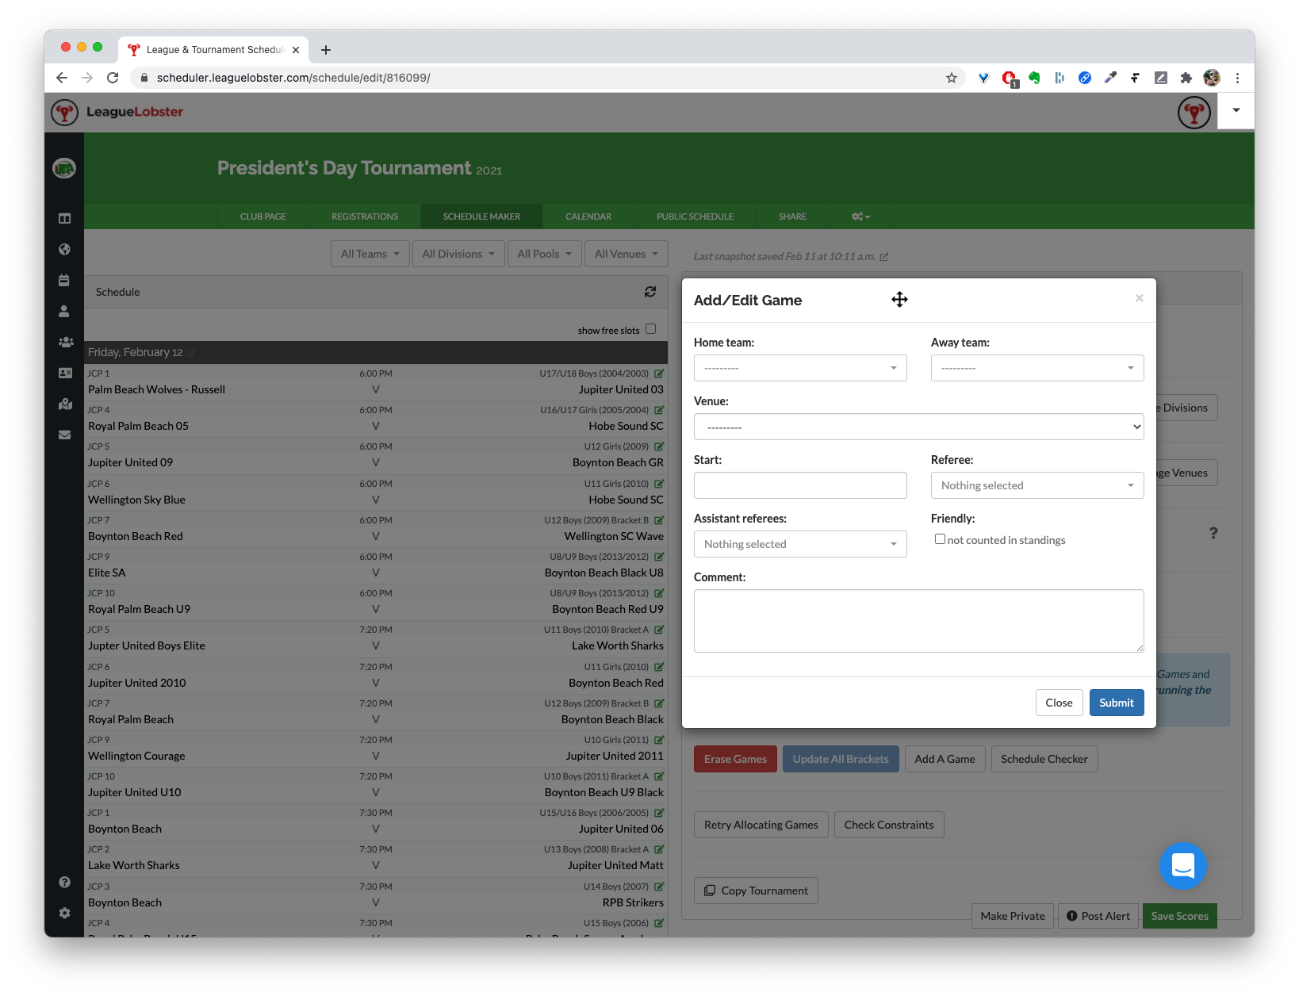Expand the Home team dropdown
Screen dimensions: 1299x996
point(799,368)
